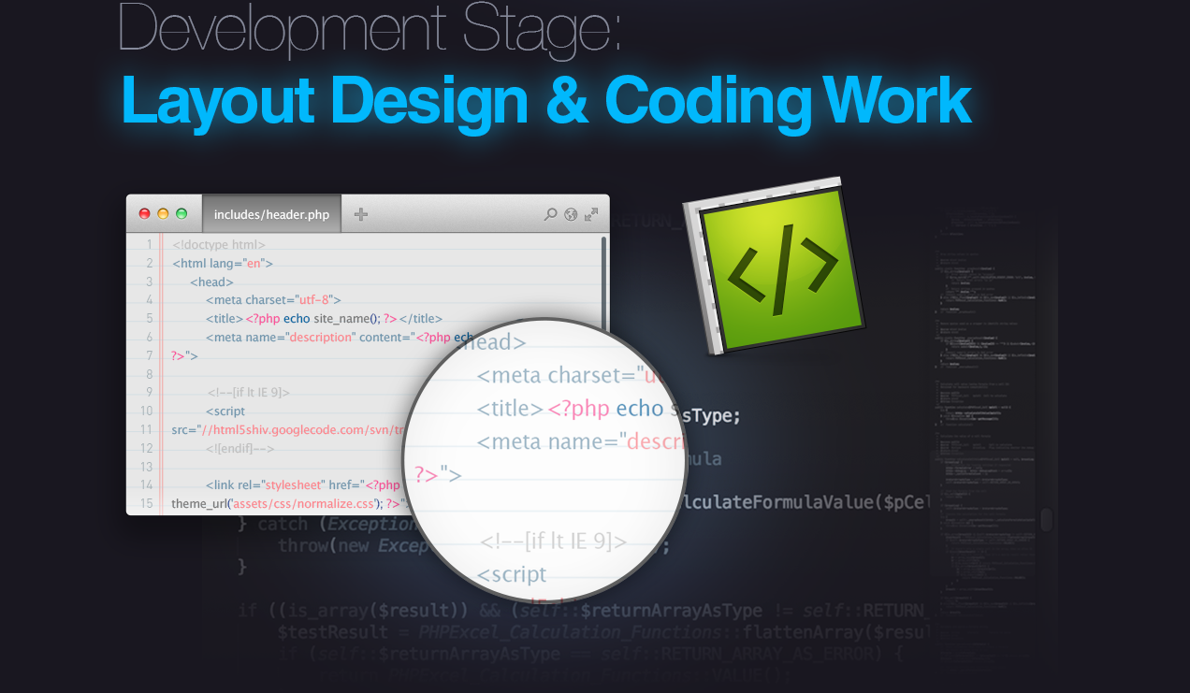Click the globe preview icon in editor toolbar
The image size is (1190, 693).
tap(571, 214)
